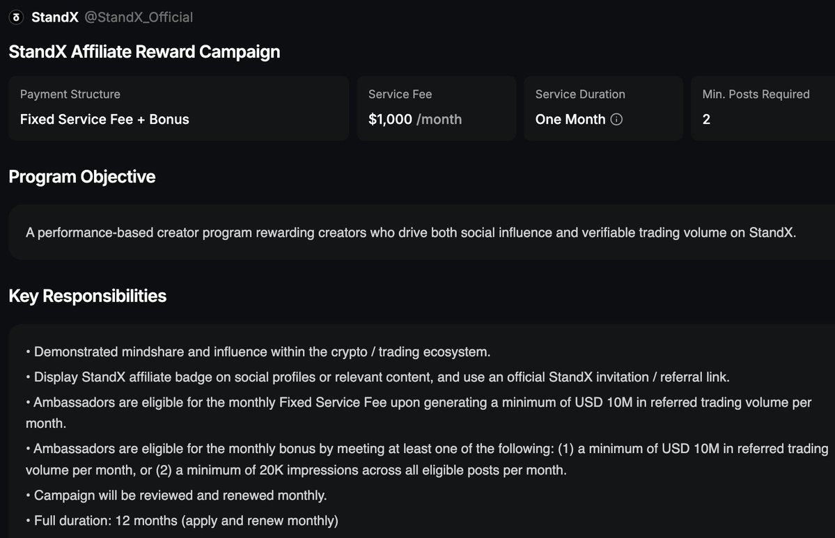835x538 pixels.
Task: Select the Service Fee card
Action: click(436, 107)
